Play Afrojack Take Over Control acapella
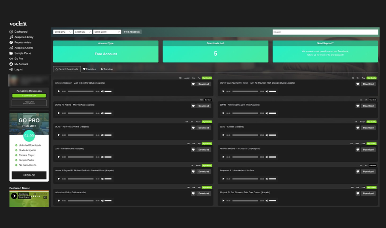Image resolution: width=386 pixels, height=228 pixels. pos(223,201)
